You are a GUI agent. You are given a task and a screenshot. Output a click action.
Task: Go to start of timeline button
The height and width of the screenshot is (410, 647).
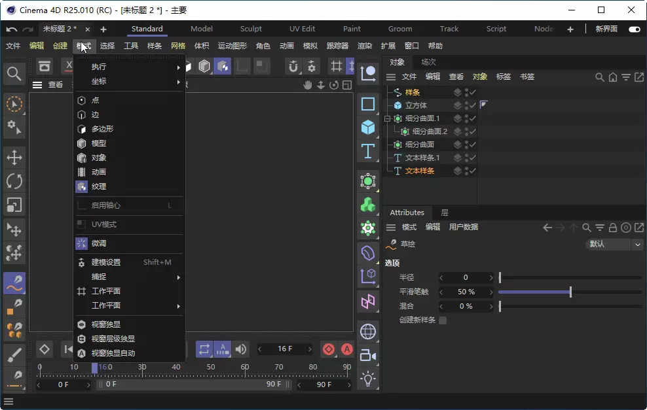click(67, 349)
